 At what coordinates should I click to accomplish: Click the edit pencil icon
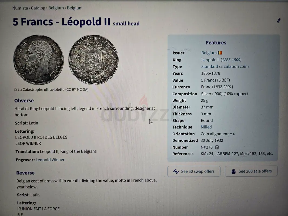click(x=279, y=21)
